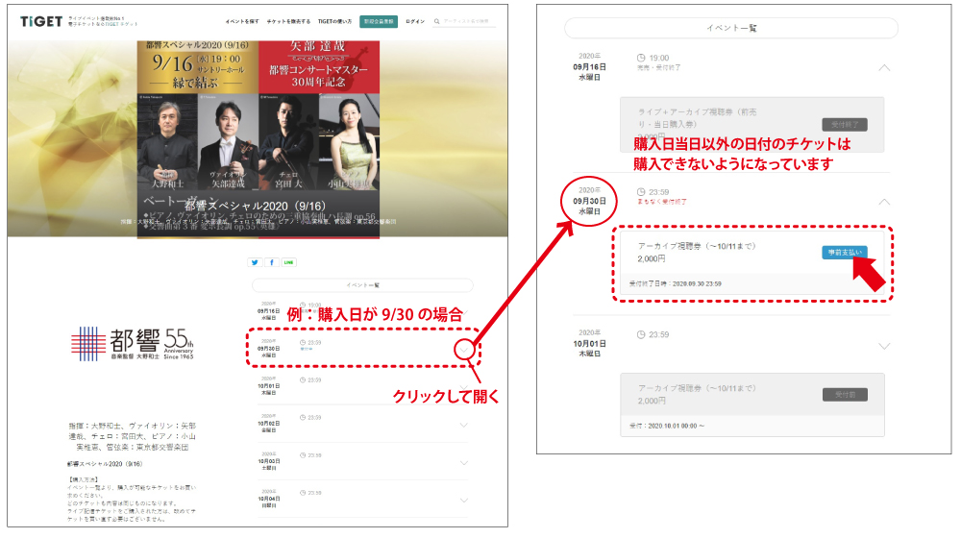The height and width of the screenshot is (538, 961).
Task: Share event via LINE icon
Action: click(289, 262)
